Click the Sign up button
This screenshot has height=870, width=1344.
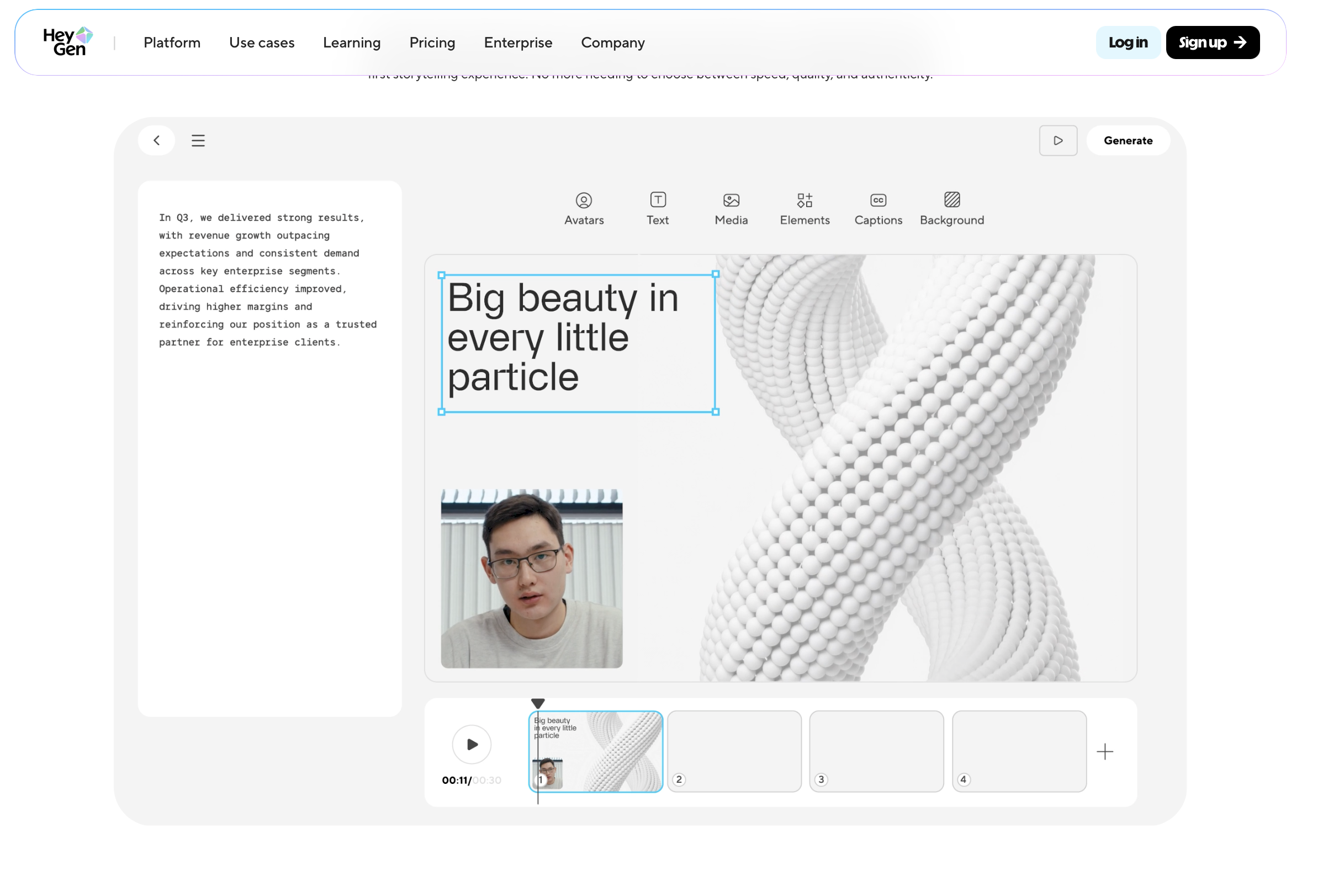[1212, 43]
